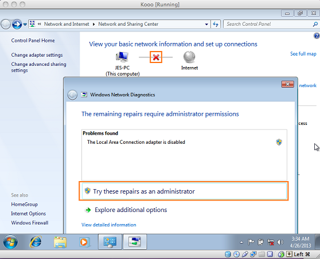
Task: Open HomeGroup under See also
Action: (x=24, y=205)
